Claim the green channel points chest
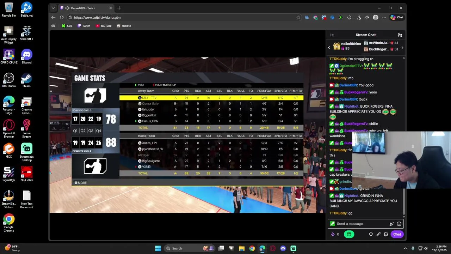This screenshot has width=451, height=254. point(349,234)
